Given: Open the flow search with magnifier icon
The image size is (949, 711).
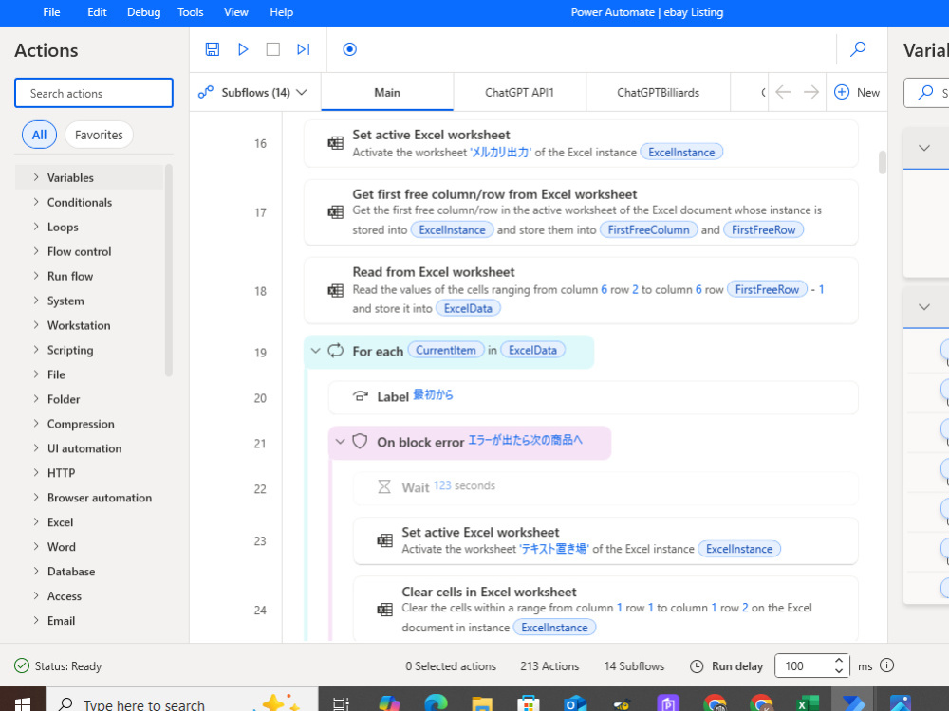Looking at the screenshot, I should pyautogui.click(x=858, y=49).
